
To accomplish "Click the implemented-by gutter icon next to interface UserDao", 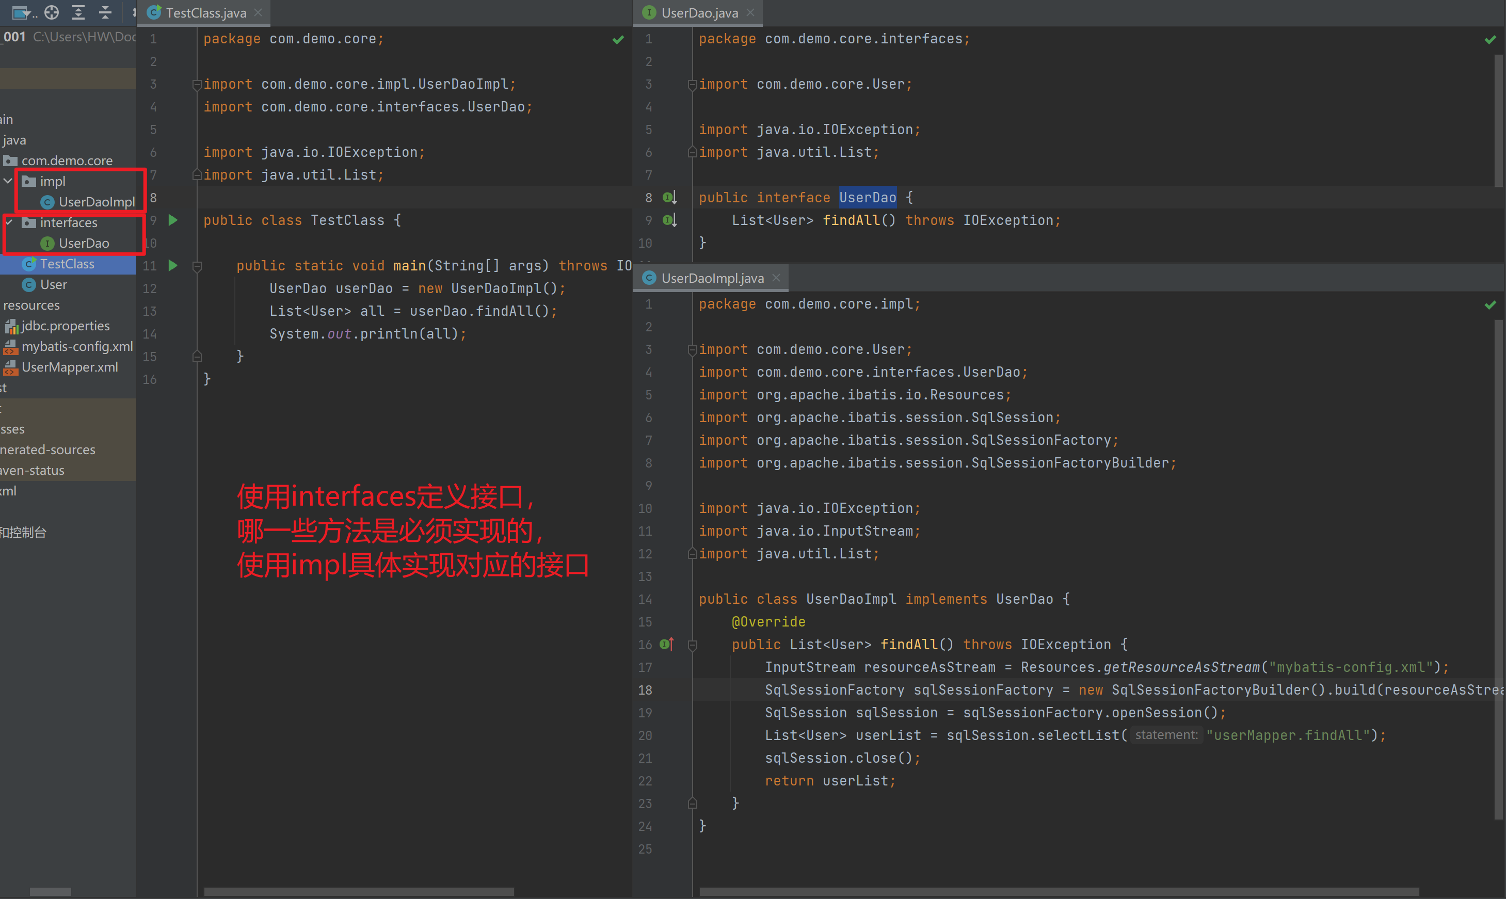I will point(669,198).
